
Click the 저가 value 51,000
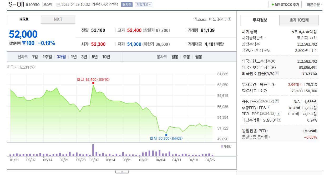tap(134, 44)
